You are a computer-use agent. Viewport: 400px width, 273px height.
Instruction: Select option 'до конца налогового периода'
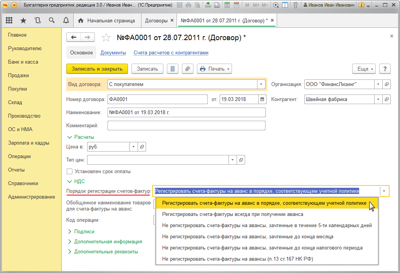[x=267, y=248]
